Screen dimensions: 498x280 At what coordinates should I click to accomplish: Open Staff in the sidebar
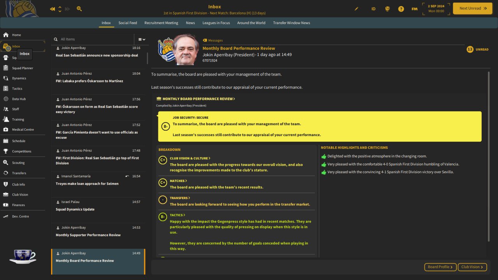click(23, 109)
